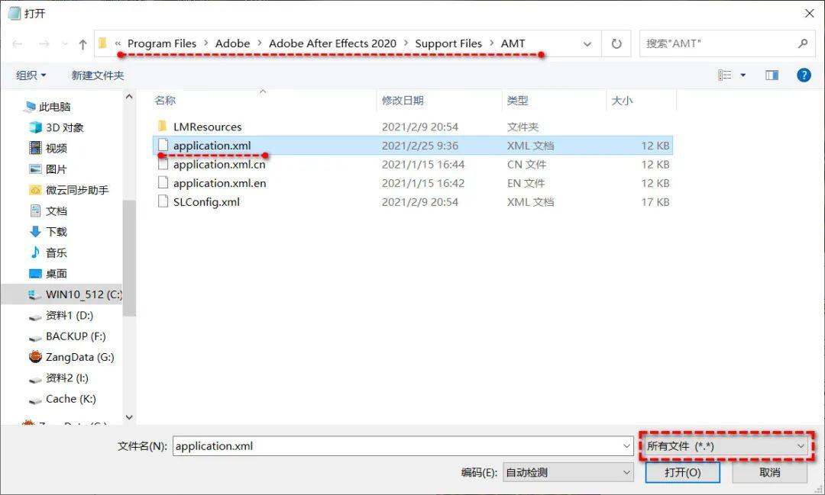This screenshot has height=495, width=825.
Task: Open 所有文件 (*.*) filter dropdown
Action: pos(726,446)
